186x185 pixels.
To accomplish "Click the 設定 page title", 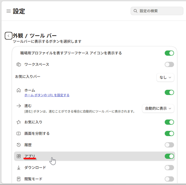I will 19,11.
